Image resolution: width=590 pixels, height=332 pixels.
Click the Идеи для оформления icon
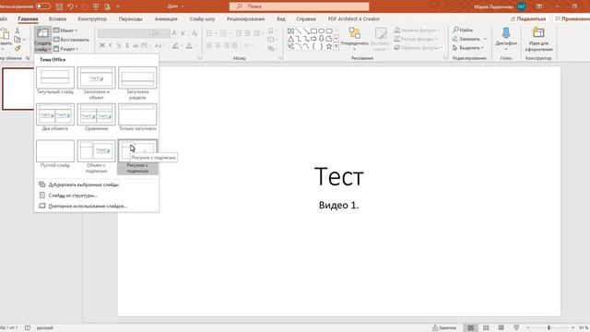pyautogui.click(x=538, y=33)
